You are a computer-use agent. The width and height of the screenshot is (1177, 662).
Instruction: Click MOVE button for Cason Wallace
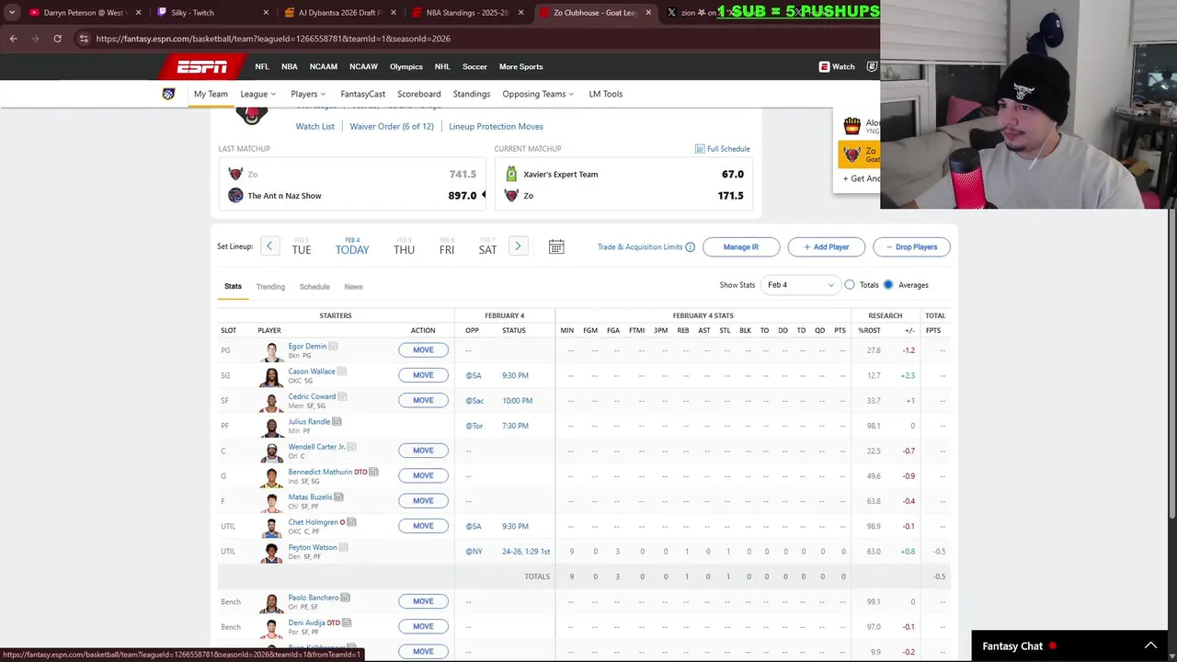click(423, 375)
